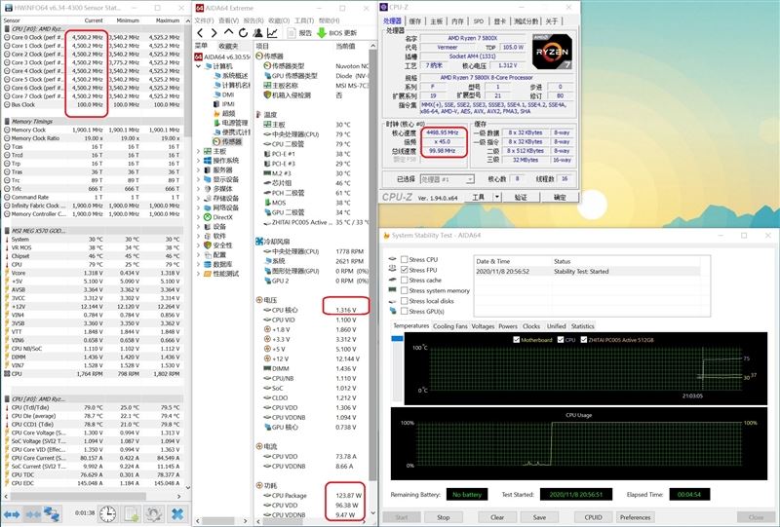Viewport: 780px width, 527px height.
Task: Open HWiNFO sensor settings gear icon
Action: [x=154, y=514]
